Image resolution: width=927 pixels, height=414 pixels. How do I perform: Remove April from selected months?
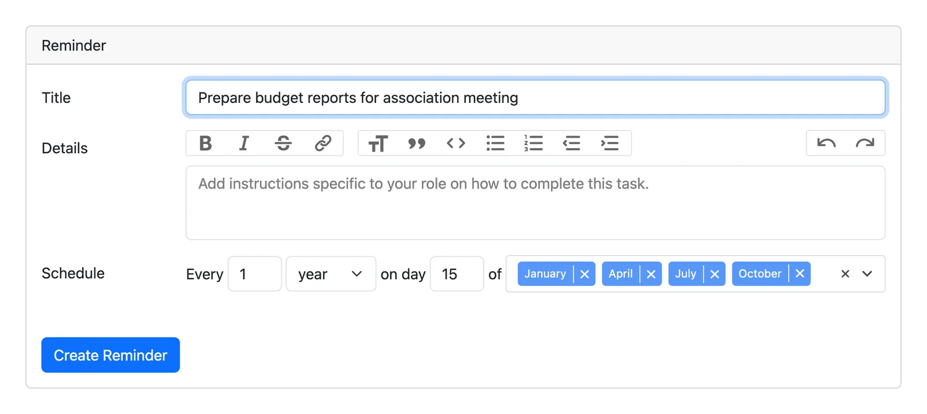click(651, 274)
